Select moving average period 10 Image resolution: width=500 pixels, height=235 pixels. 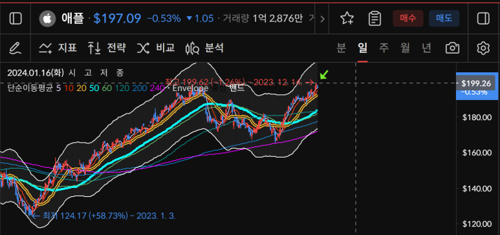click(x=69, y=88)
